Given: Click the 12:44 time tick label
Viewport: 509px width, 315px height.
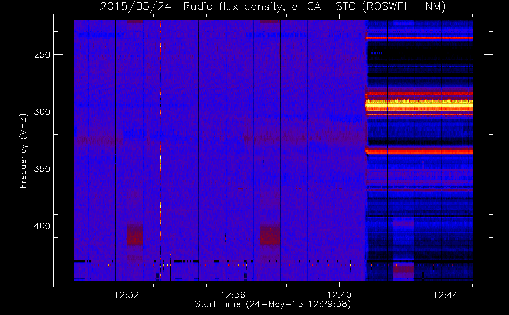Looking at the screenshot, I should click(x=446, y=295).
